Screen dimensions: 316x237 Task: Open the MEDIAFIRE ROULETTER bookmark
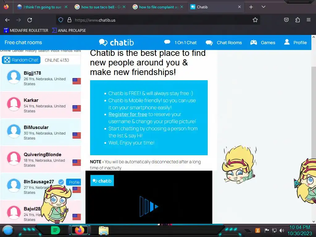[26, 31]
